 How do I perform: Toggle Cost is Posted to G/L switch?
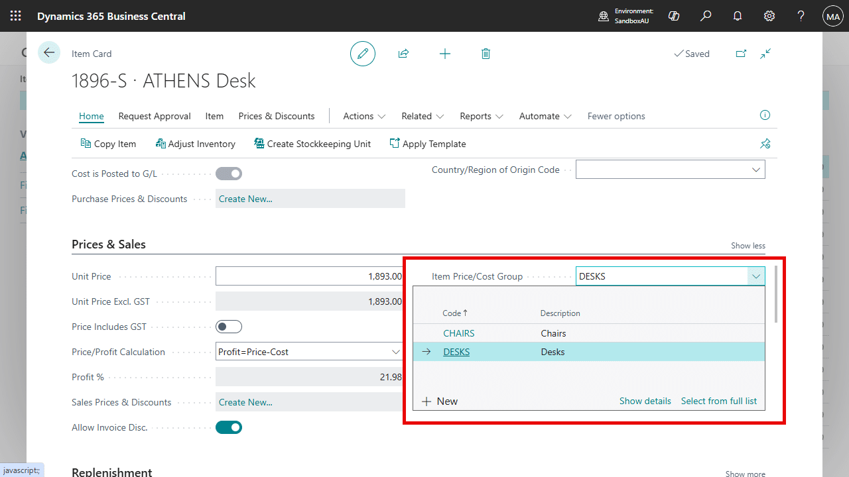coord(229,174)
